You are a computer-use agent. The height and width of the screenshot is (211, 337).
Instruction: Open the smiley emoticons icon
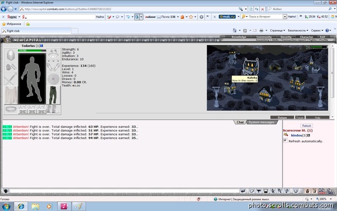tap(296, 191)
